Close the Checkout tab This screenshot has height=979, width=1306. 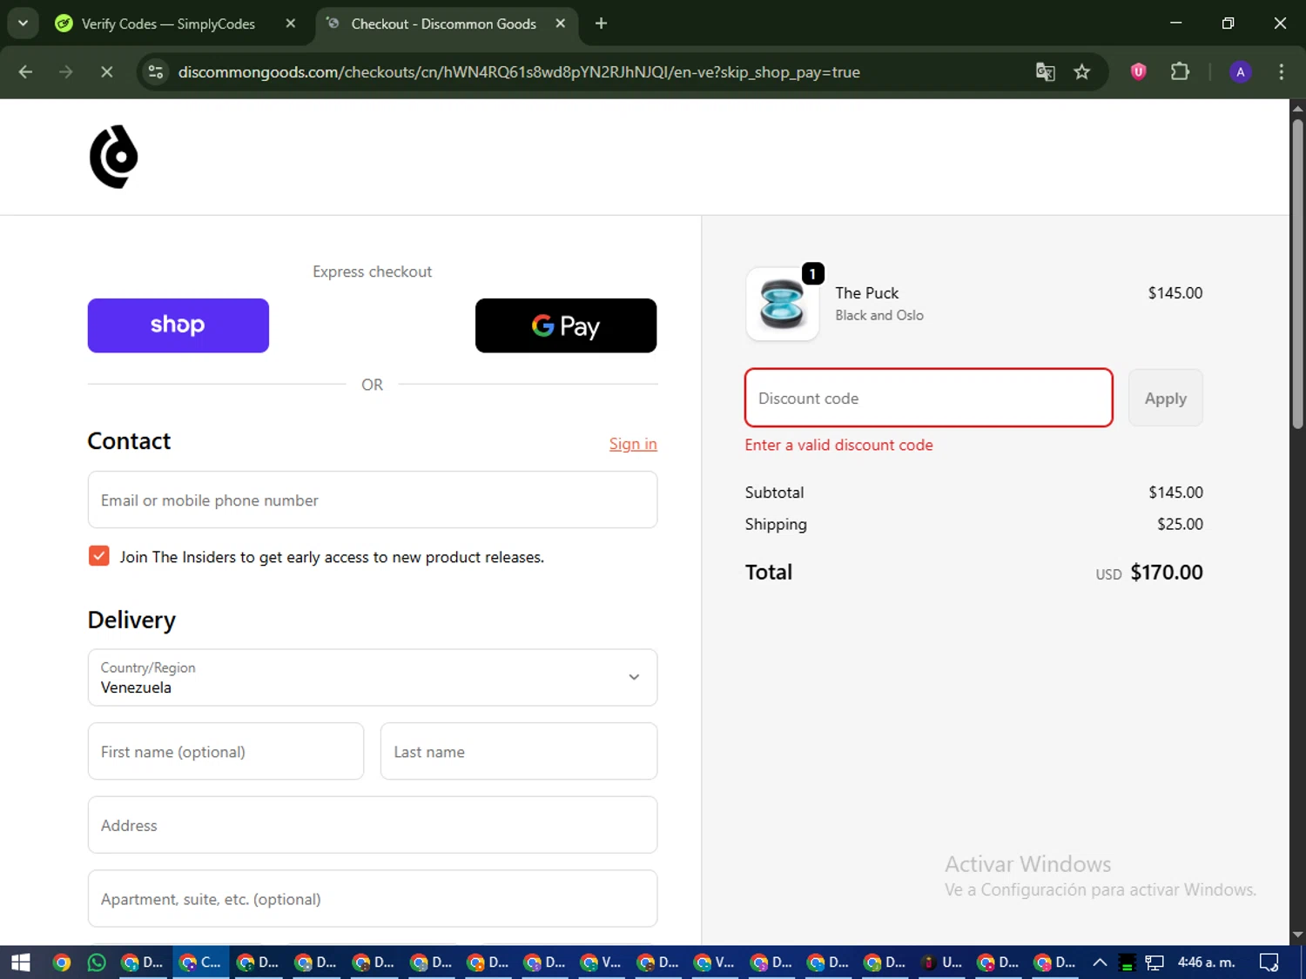click(x=561, y=23)
